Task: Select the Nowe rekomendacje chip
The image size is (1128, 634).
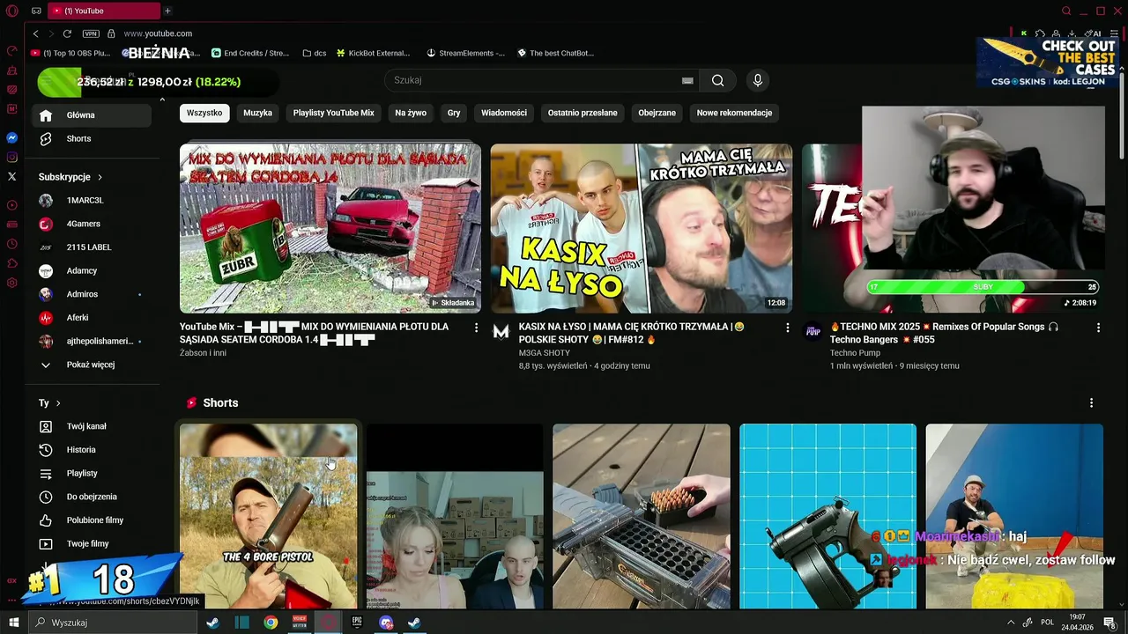Action: point(734,113)
